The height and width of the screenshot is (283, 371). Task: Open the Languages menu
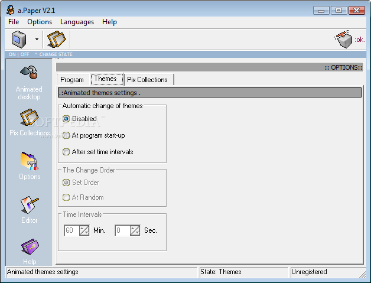tap(77, 22)
